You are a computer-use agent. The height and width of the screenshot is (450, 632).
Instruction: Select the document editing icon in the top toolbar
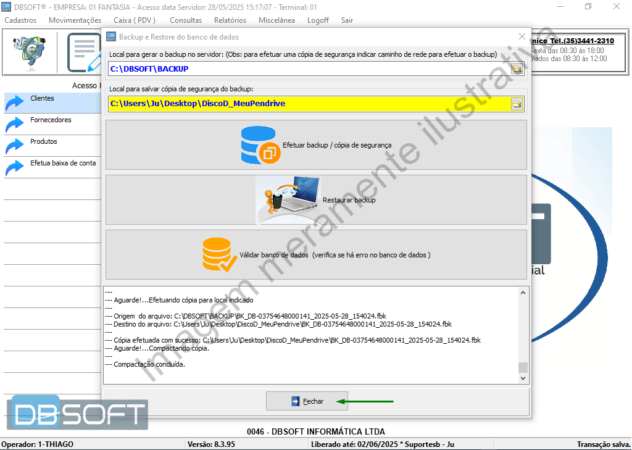[83, 52]
